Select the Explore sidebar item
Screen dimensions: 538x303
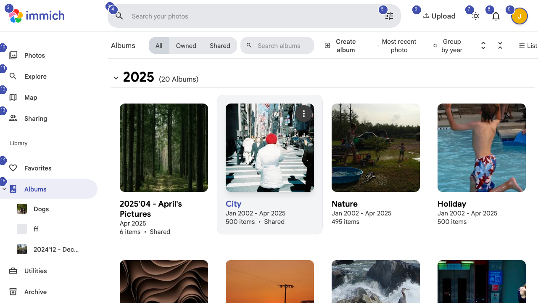click(x=35, y=76)
